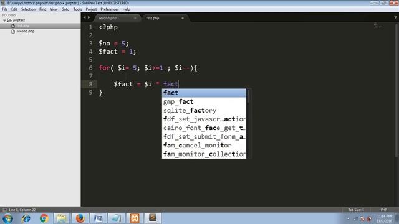Open the Find menu
Screen dimensions: 399x224
[x=42, y=9]
